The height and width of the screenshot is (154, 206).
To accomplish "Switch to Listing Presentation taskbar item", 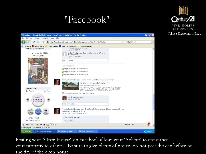I will click(x=88, y=131).
